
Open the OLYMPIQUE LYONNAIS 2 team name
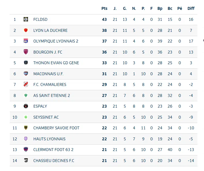tap(56, 41)
